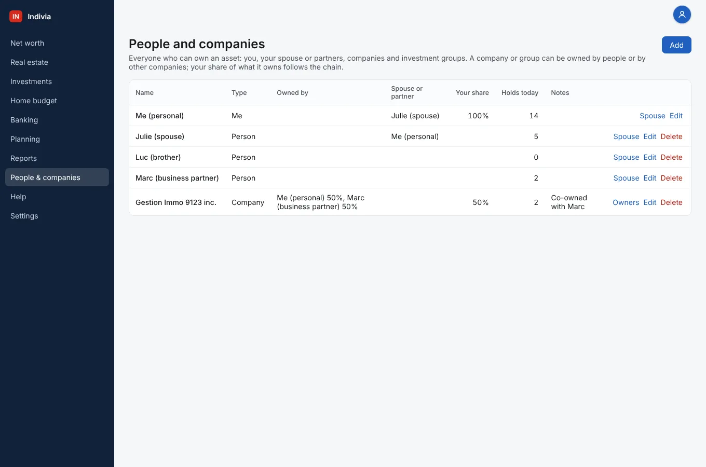Edit Julie (spouse) entry
This screenshot has height=467, width=706.
pyautogui.click(x=650, y=136)
